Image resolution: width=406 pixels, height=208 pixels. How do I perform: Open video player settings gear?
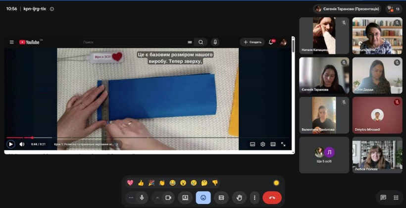(x=262, y=144)
